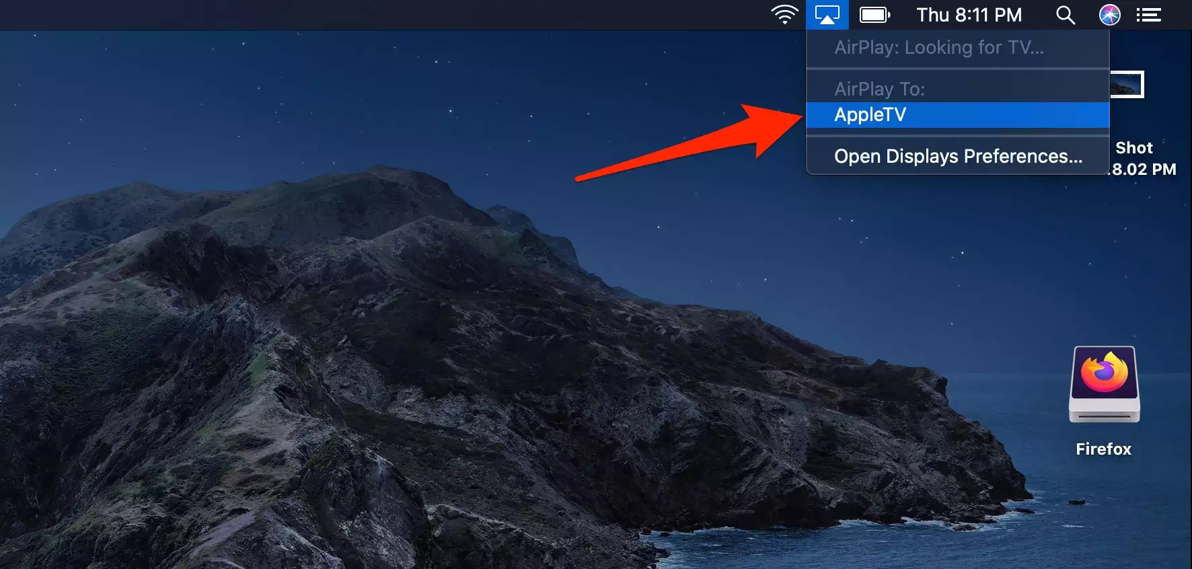This screenshot has height=569, width=1192.
Task: Click the Firefox label under the disk icon
Action: [x=1103, y=449]
